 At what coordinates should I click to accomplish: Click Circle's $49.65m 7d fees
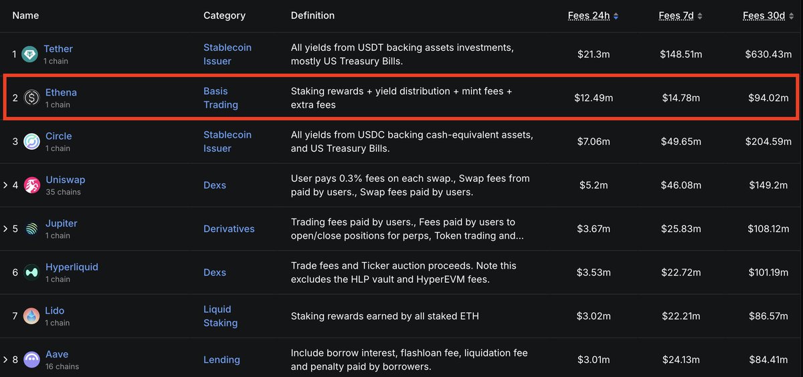coord(681,142)
